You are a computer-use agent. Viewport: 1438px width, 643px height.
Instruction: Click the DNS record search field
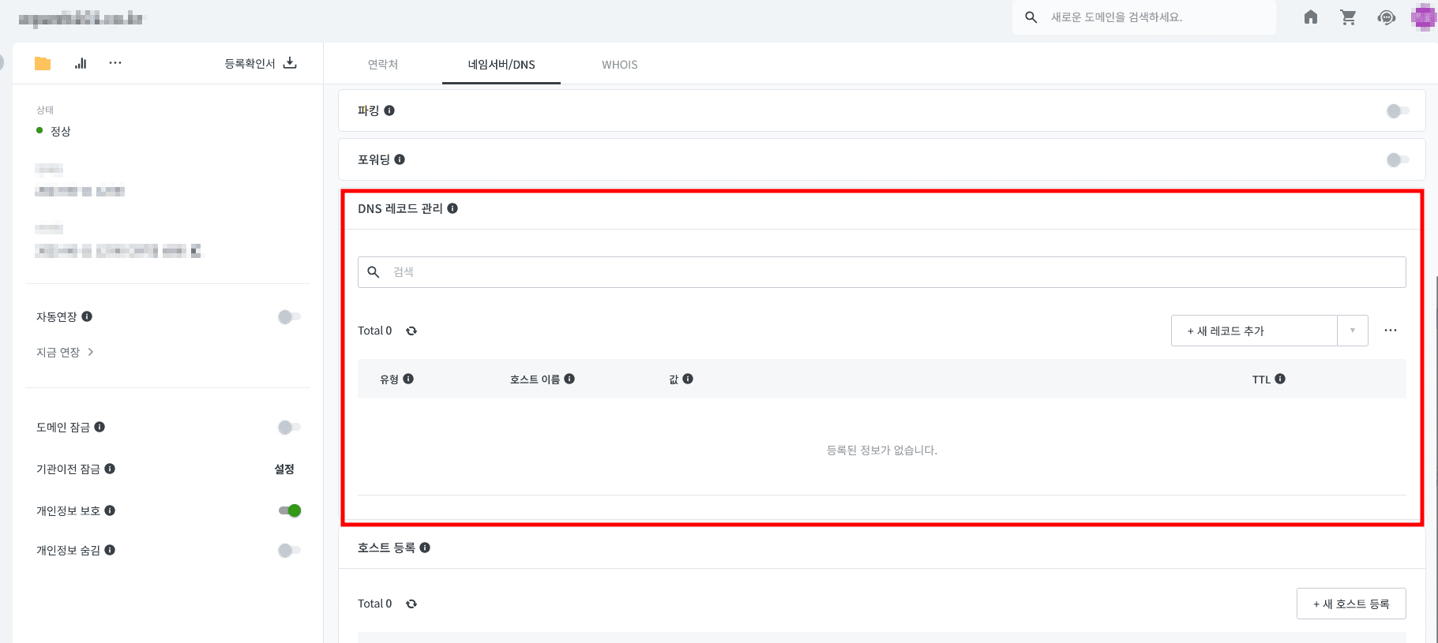click(x=881, y=272)
